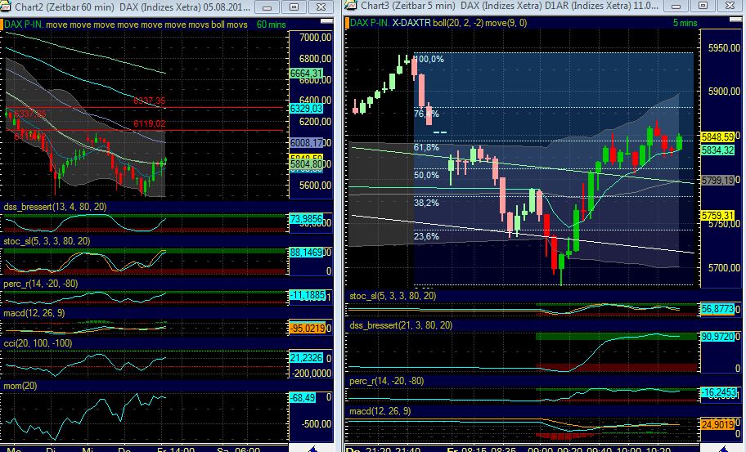Click the 5 mins timeframe label
The width and height of the screenshot is (746, 452).
685,22
